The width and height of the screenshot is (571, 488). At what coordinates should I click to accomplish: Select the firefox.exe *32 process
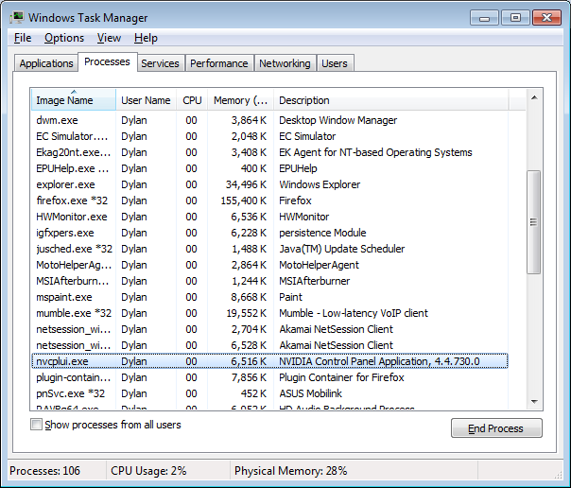[x=269, y=200]
